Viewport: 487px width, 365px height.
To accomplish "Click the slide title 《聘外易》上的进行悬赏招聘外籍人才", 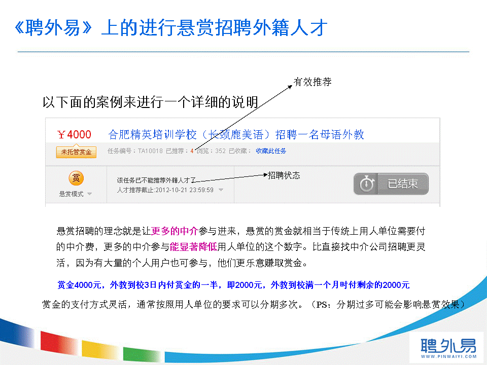I will tap(169, 28).
